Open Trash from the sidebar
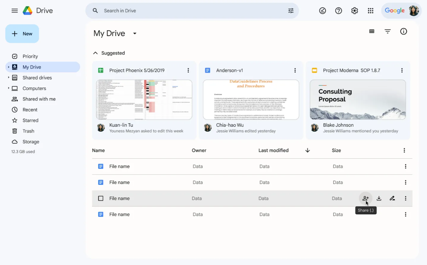 [28, 131]
